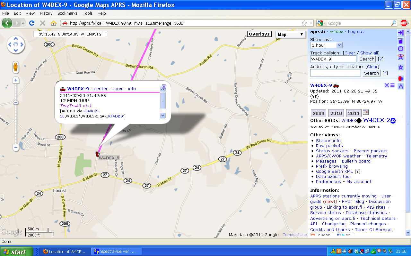
Task: Switch to SpectraVue taskbar window
Action: point(116,252)
